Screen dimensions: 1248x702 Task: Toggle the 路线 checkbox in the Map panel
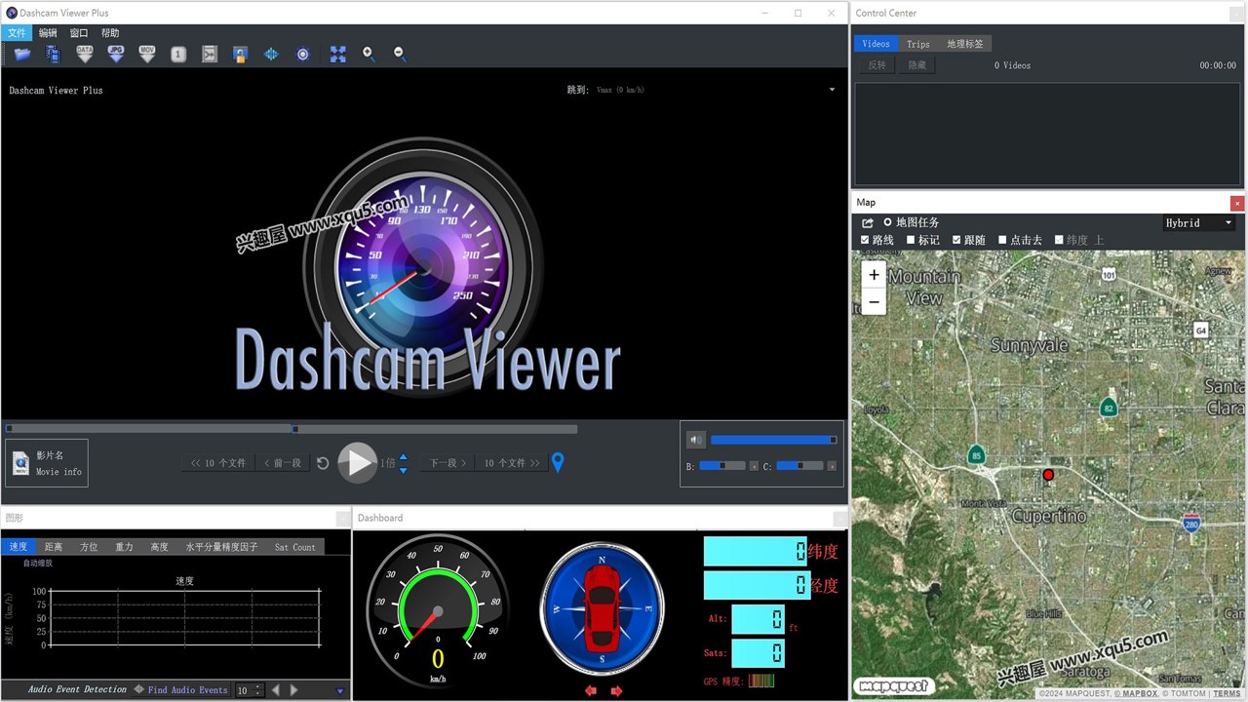(866, 240)
